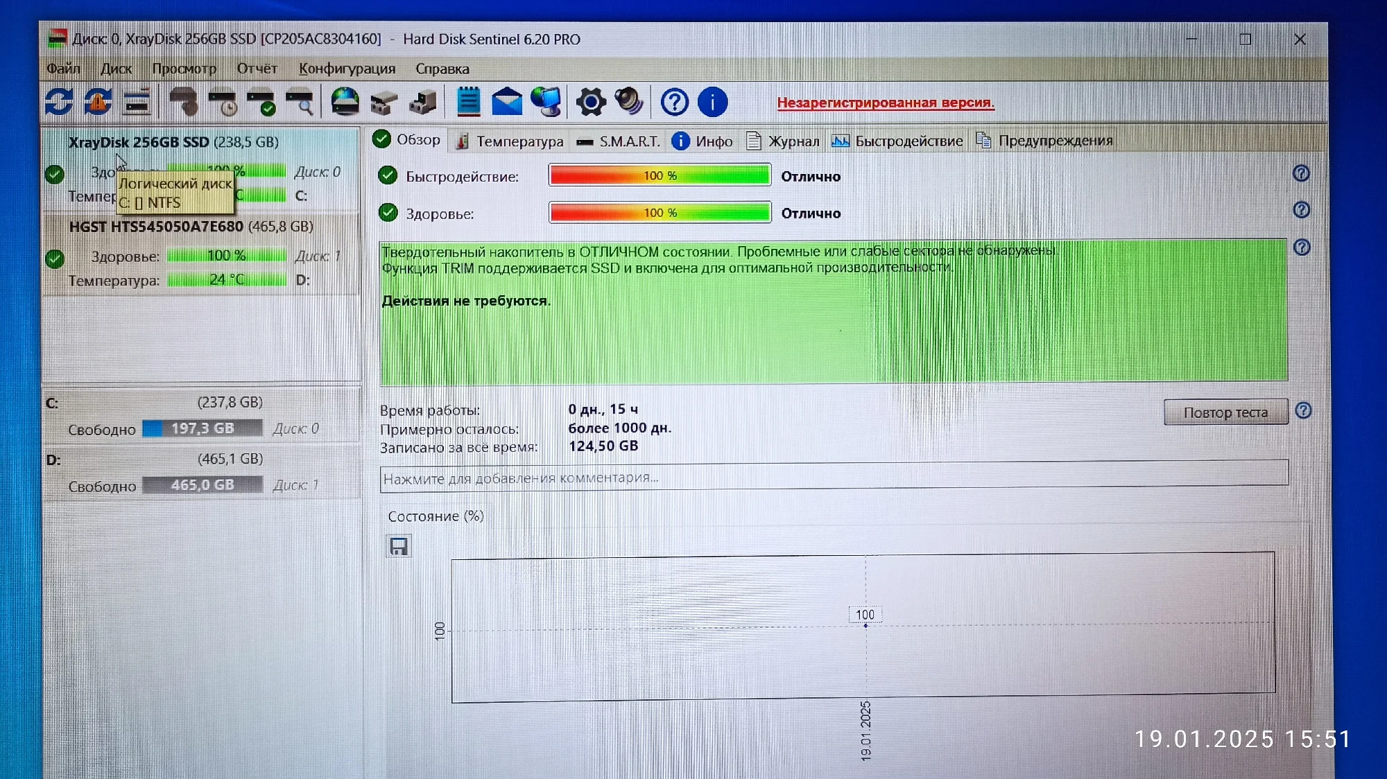Screen dimensions: 1387x779
Task: Click the 124,50 GB written value
Action: [603, 446]
